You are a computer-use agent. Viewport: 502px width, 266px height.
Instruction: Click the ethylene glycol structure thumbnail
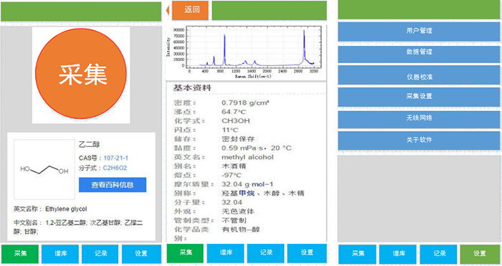pyautogui.click(x=44, y=169)
